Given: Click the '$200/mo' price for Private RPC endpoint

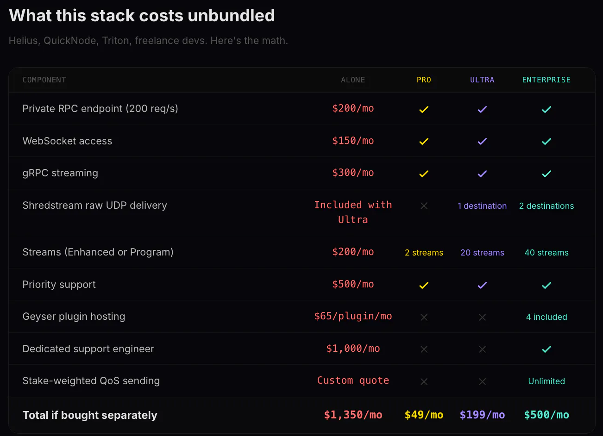Looking at the screenshot, I should pyautogui.click(x=353, y=108).
